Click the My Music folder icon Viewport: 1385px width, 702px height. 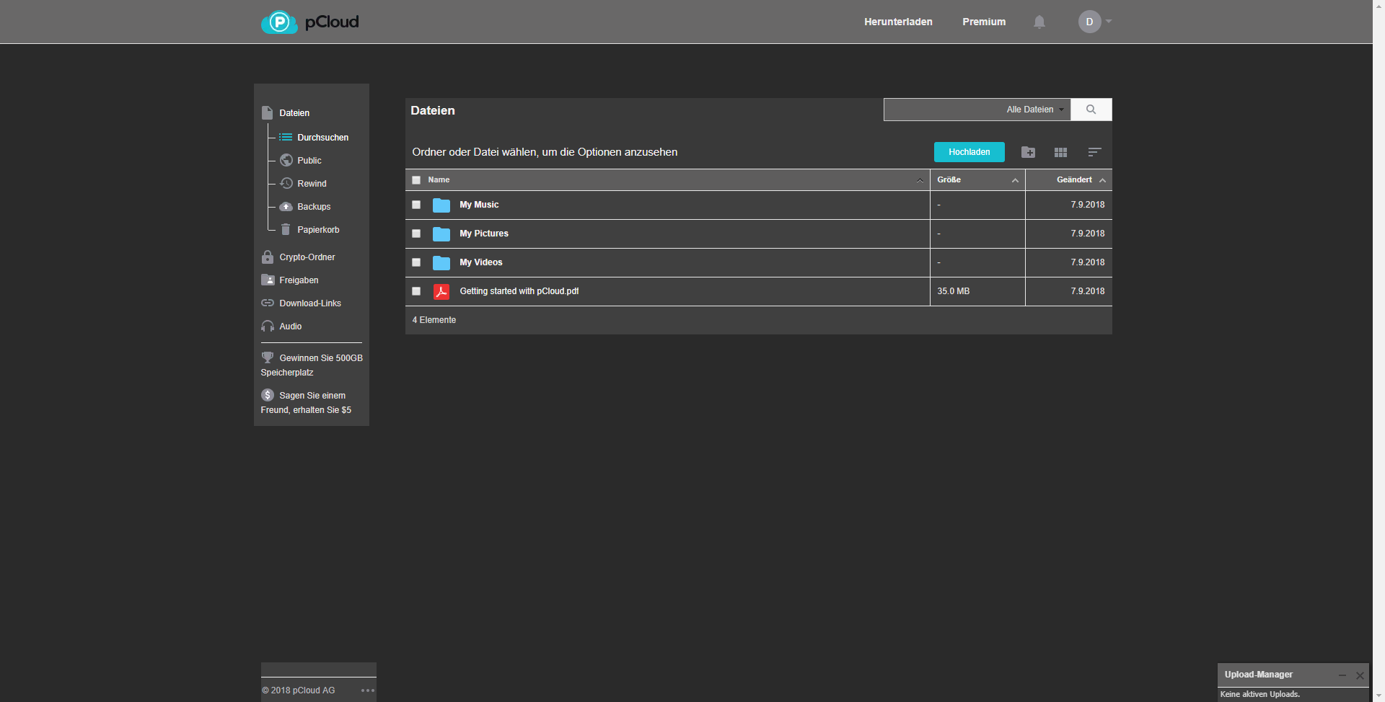[x=441, y=205]
